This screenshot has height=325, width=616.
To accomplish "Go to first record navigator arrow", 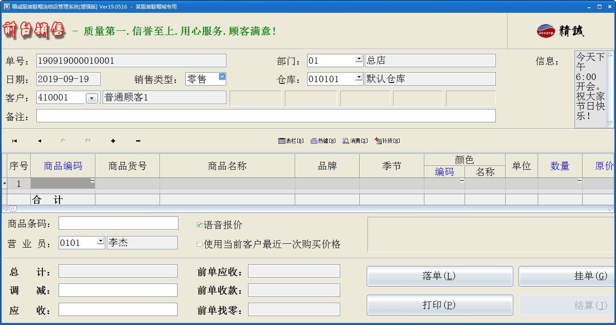I will tap(15, 141).
